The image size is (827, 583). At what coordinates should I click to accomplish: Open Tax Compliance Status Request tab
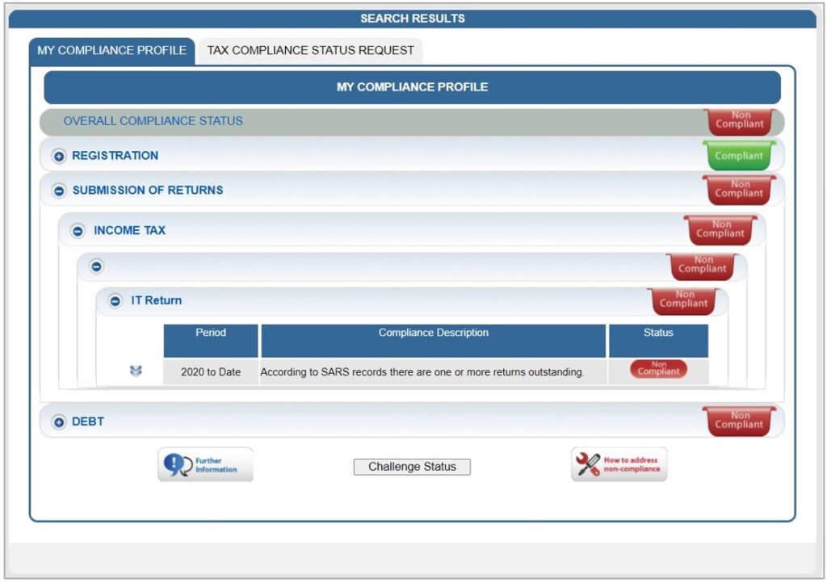pyautogui.click(x=311, y=51)
